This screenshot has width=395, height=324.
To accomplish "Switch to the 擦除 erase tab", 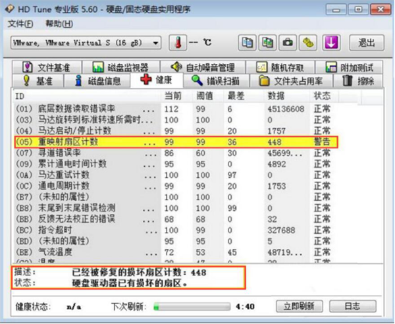I will click(358, 81).
